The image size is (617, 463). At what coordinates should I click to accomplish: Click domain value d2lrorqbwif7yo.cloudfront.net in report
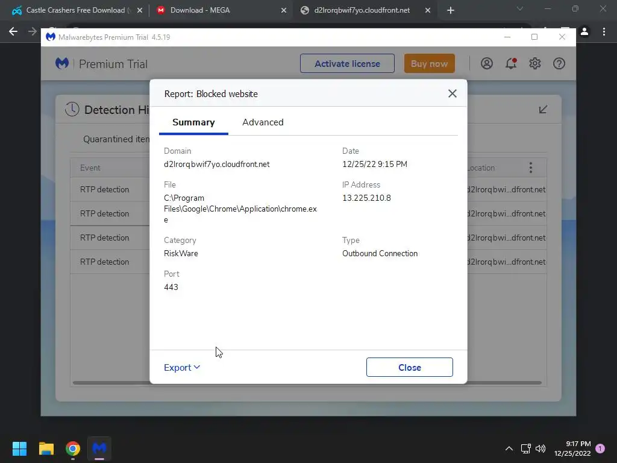click(216, 164)
